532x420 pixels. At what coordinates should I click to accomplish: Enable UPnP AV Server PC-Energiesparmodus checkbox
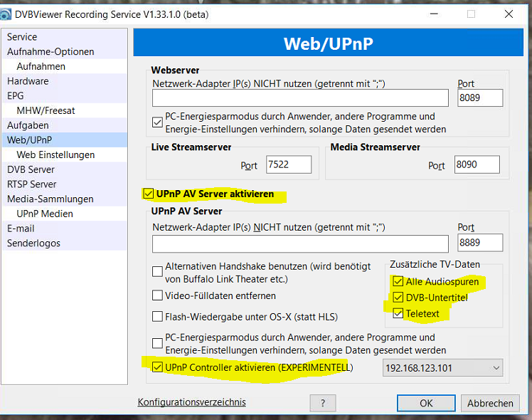(157, 343)
